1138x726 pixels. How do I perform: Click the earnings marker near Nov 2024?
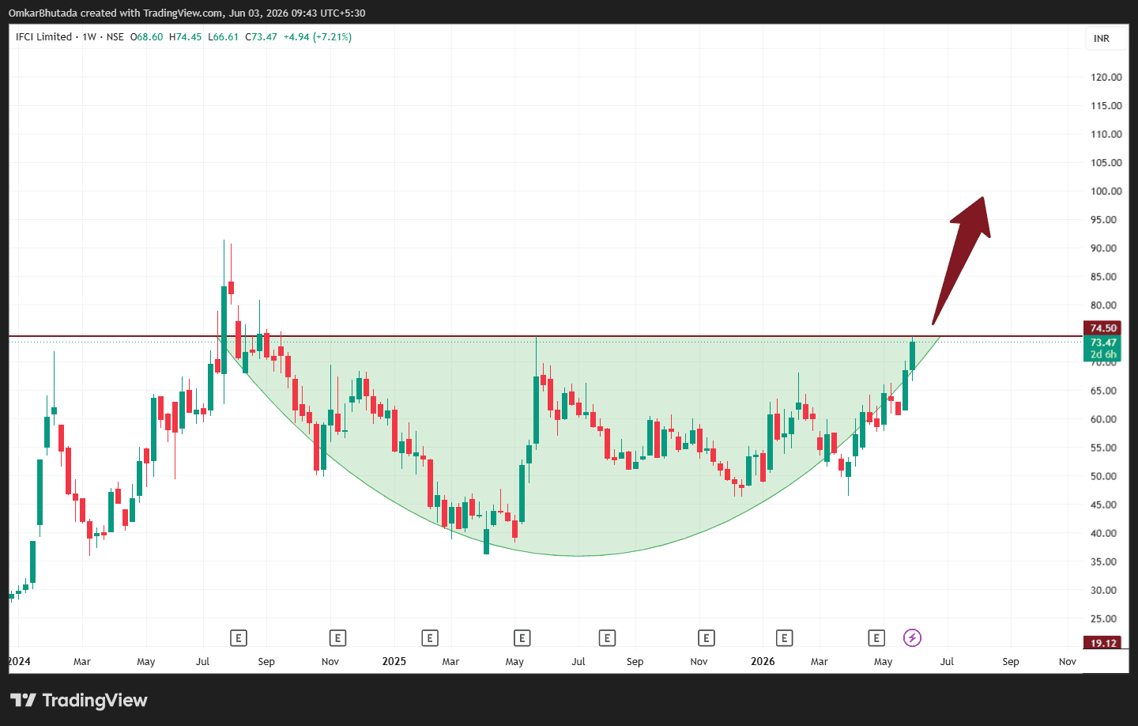coord(337,637)
